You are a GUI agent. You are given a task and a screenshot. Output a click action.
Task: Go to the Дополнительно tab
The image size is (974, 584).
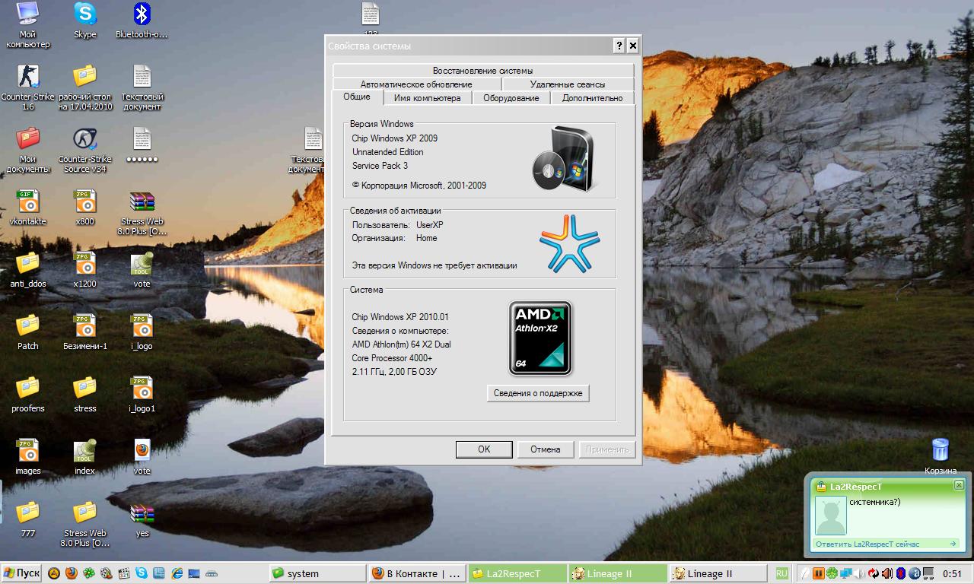(592, 98)
